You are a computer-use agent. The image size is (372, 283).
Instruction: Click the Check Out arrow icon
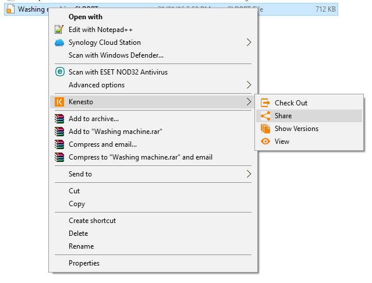pos(265,103)
